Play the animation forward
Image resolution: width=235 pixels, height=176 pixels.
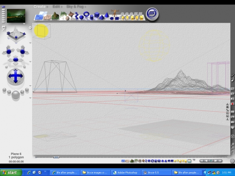(215, 161)
